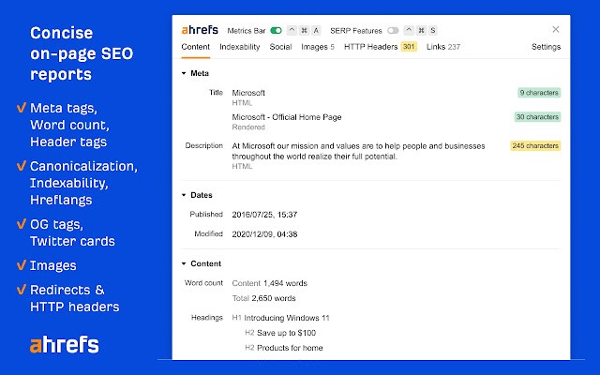Click the meta description text

(x=358, y=151)
